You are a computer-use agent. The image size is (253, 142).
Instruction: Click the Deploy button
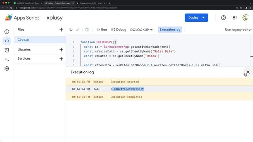196,18
